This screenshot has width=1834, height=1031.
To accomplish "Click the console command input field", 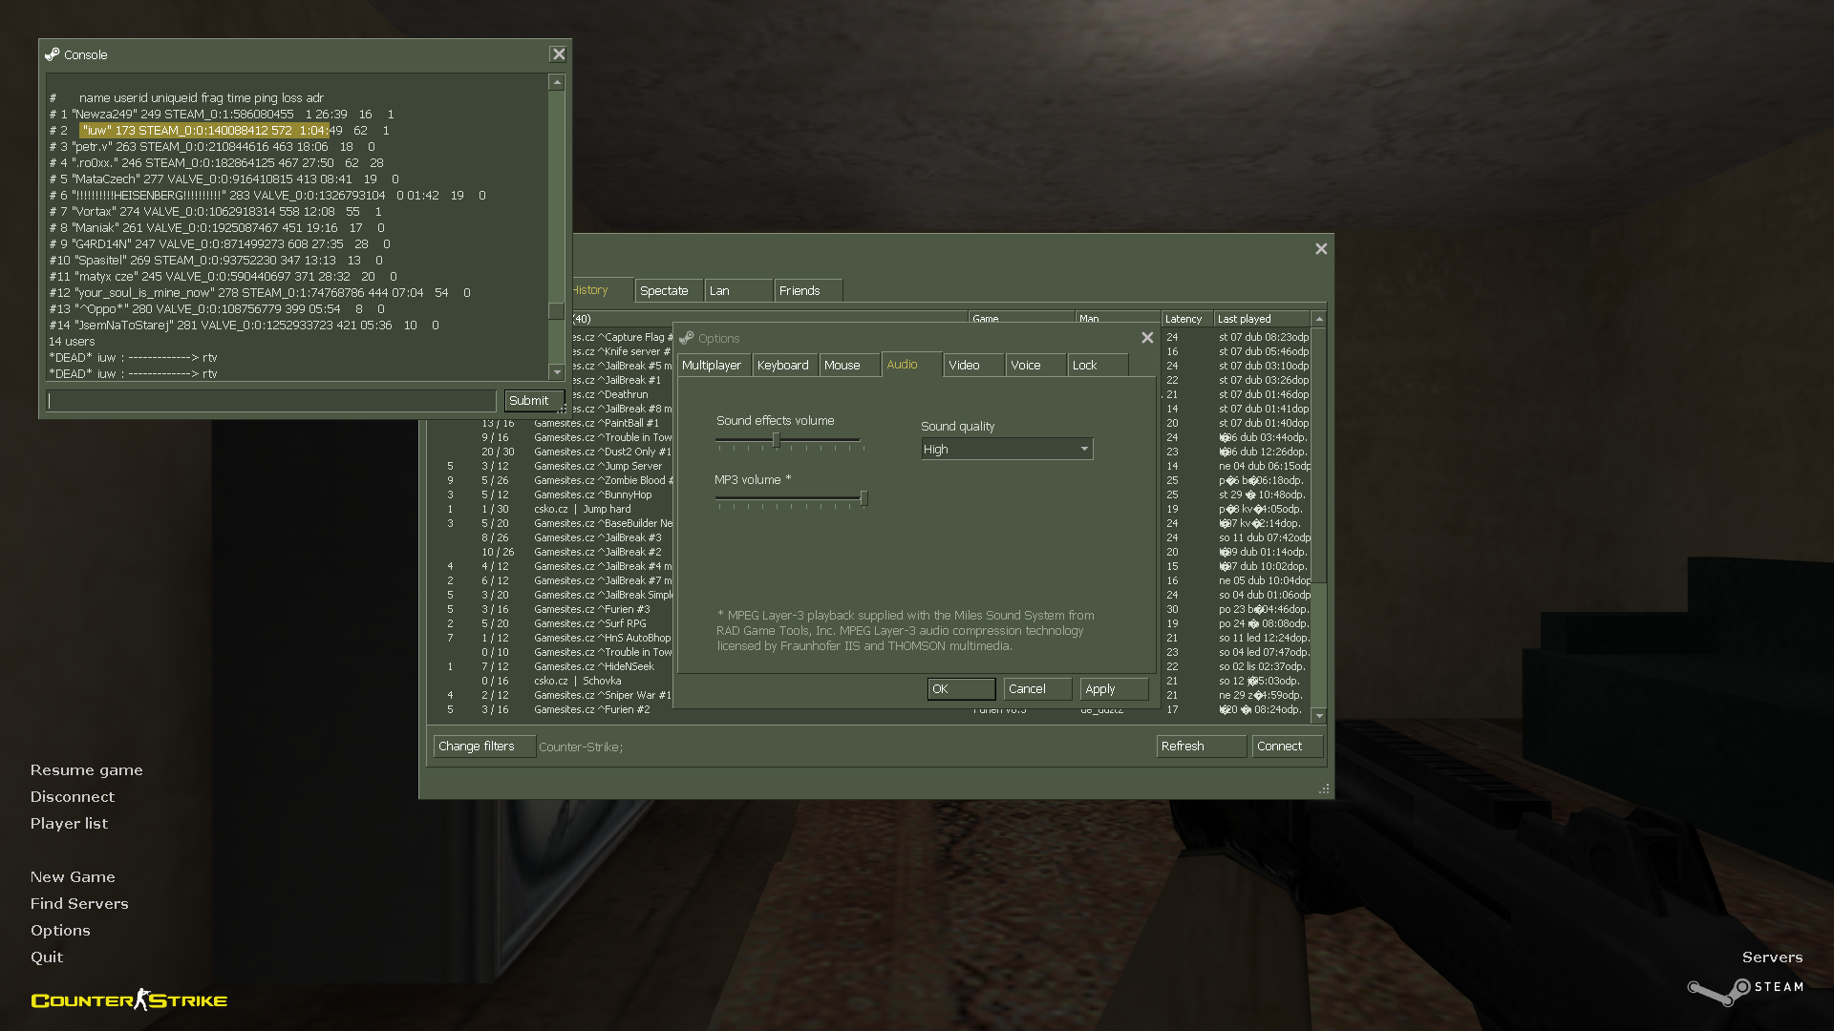I will [x=271, y=401].
